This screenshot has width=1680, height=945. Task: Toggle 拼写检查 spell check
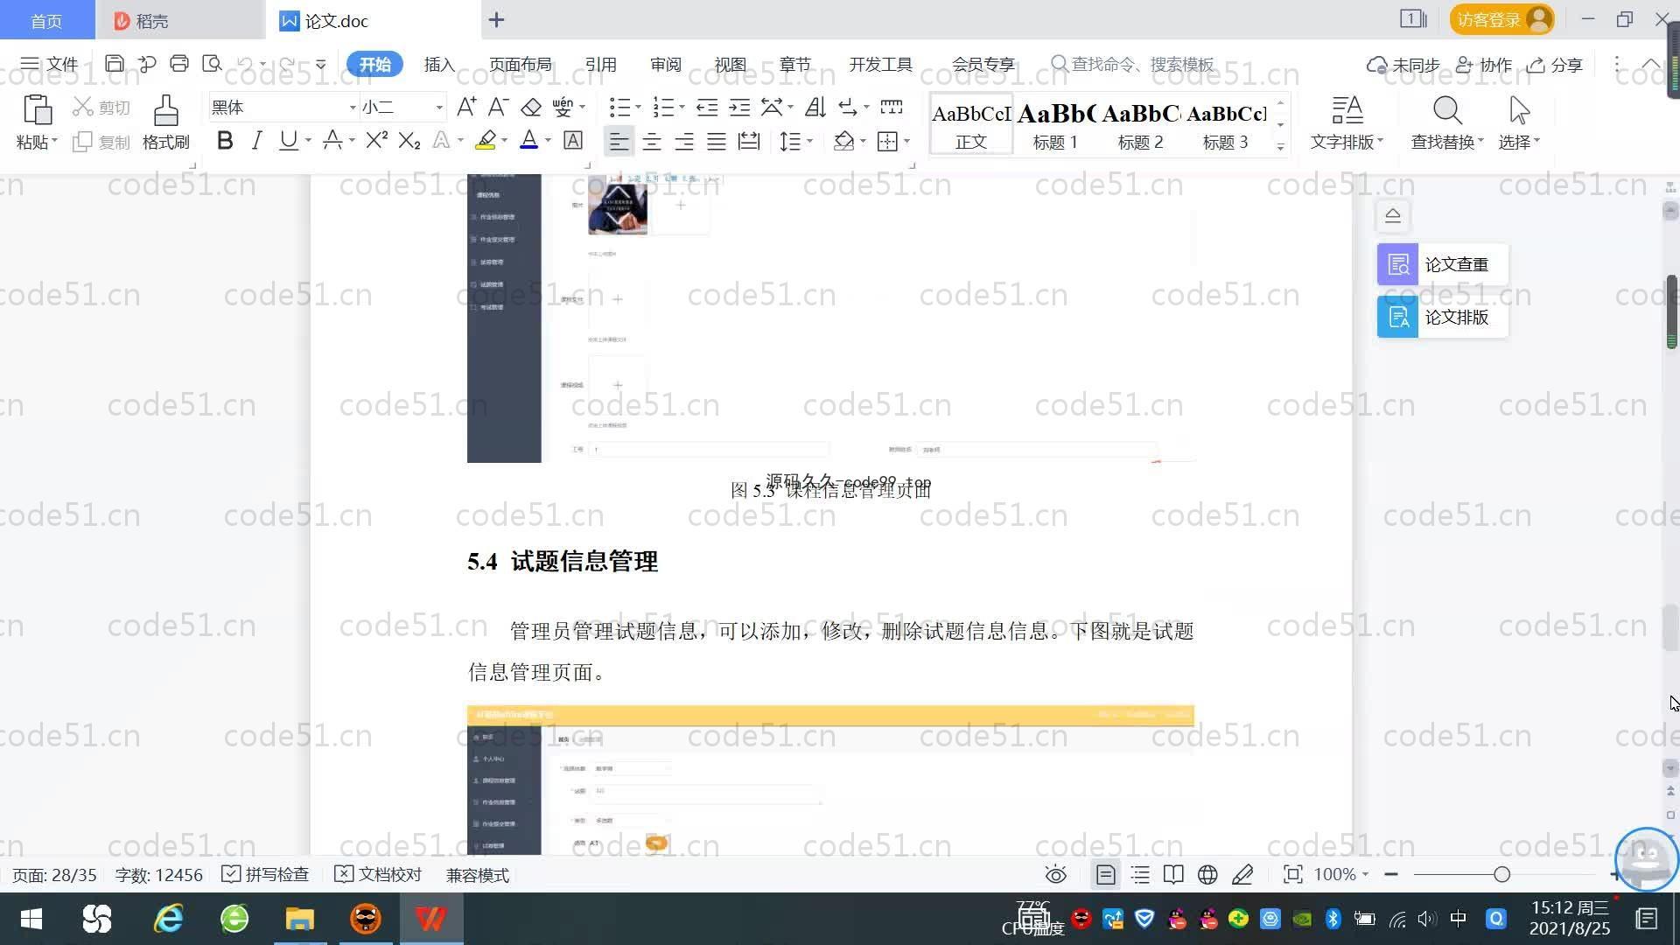265,875
